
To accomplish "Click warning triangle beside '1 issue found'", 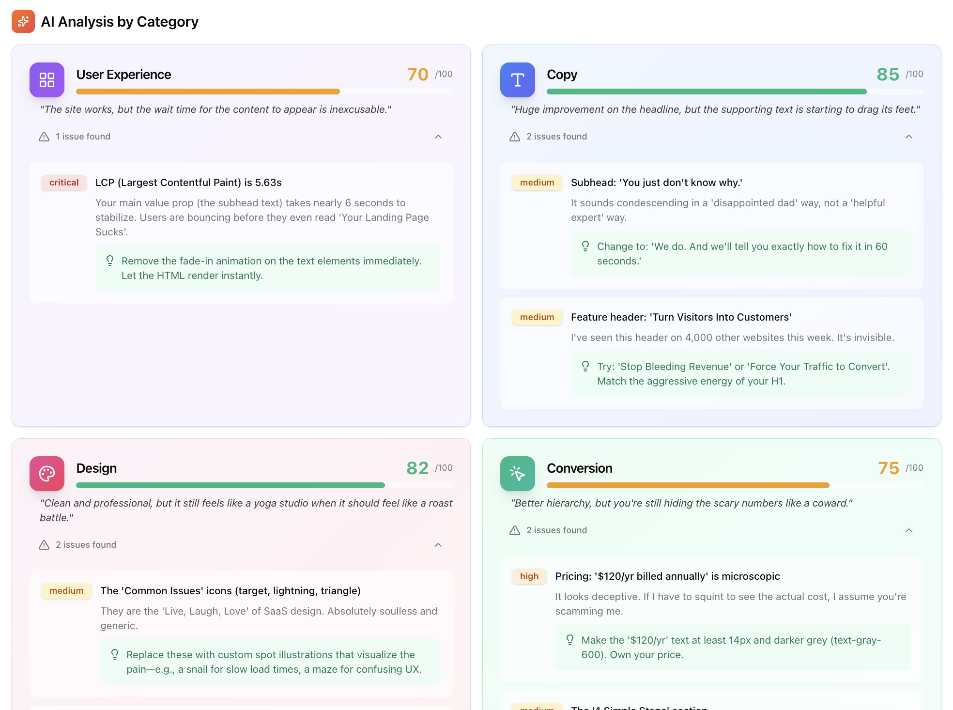I will 44,137.
